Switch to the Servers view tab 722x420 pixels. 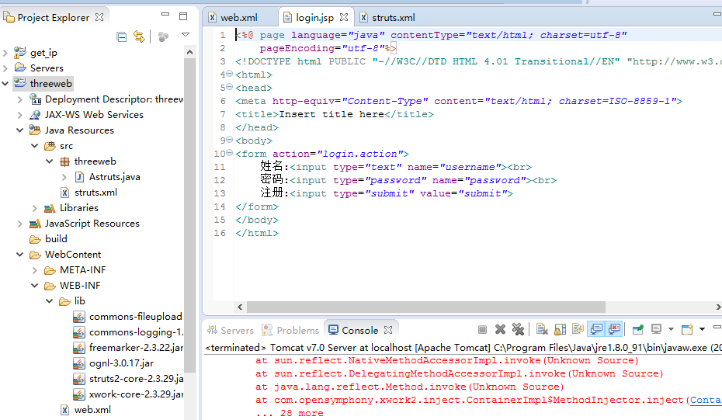coord(231,330)
